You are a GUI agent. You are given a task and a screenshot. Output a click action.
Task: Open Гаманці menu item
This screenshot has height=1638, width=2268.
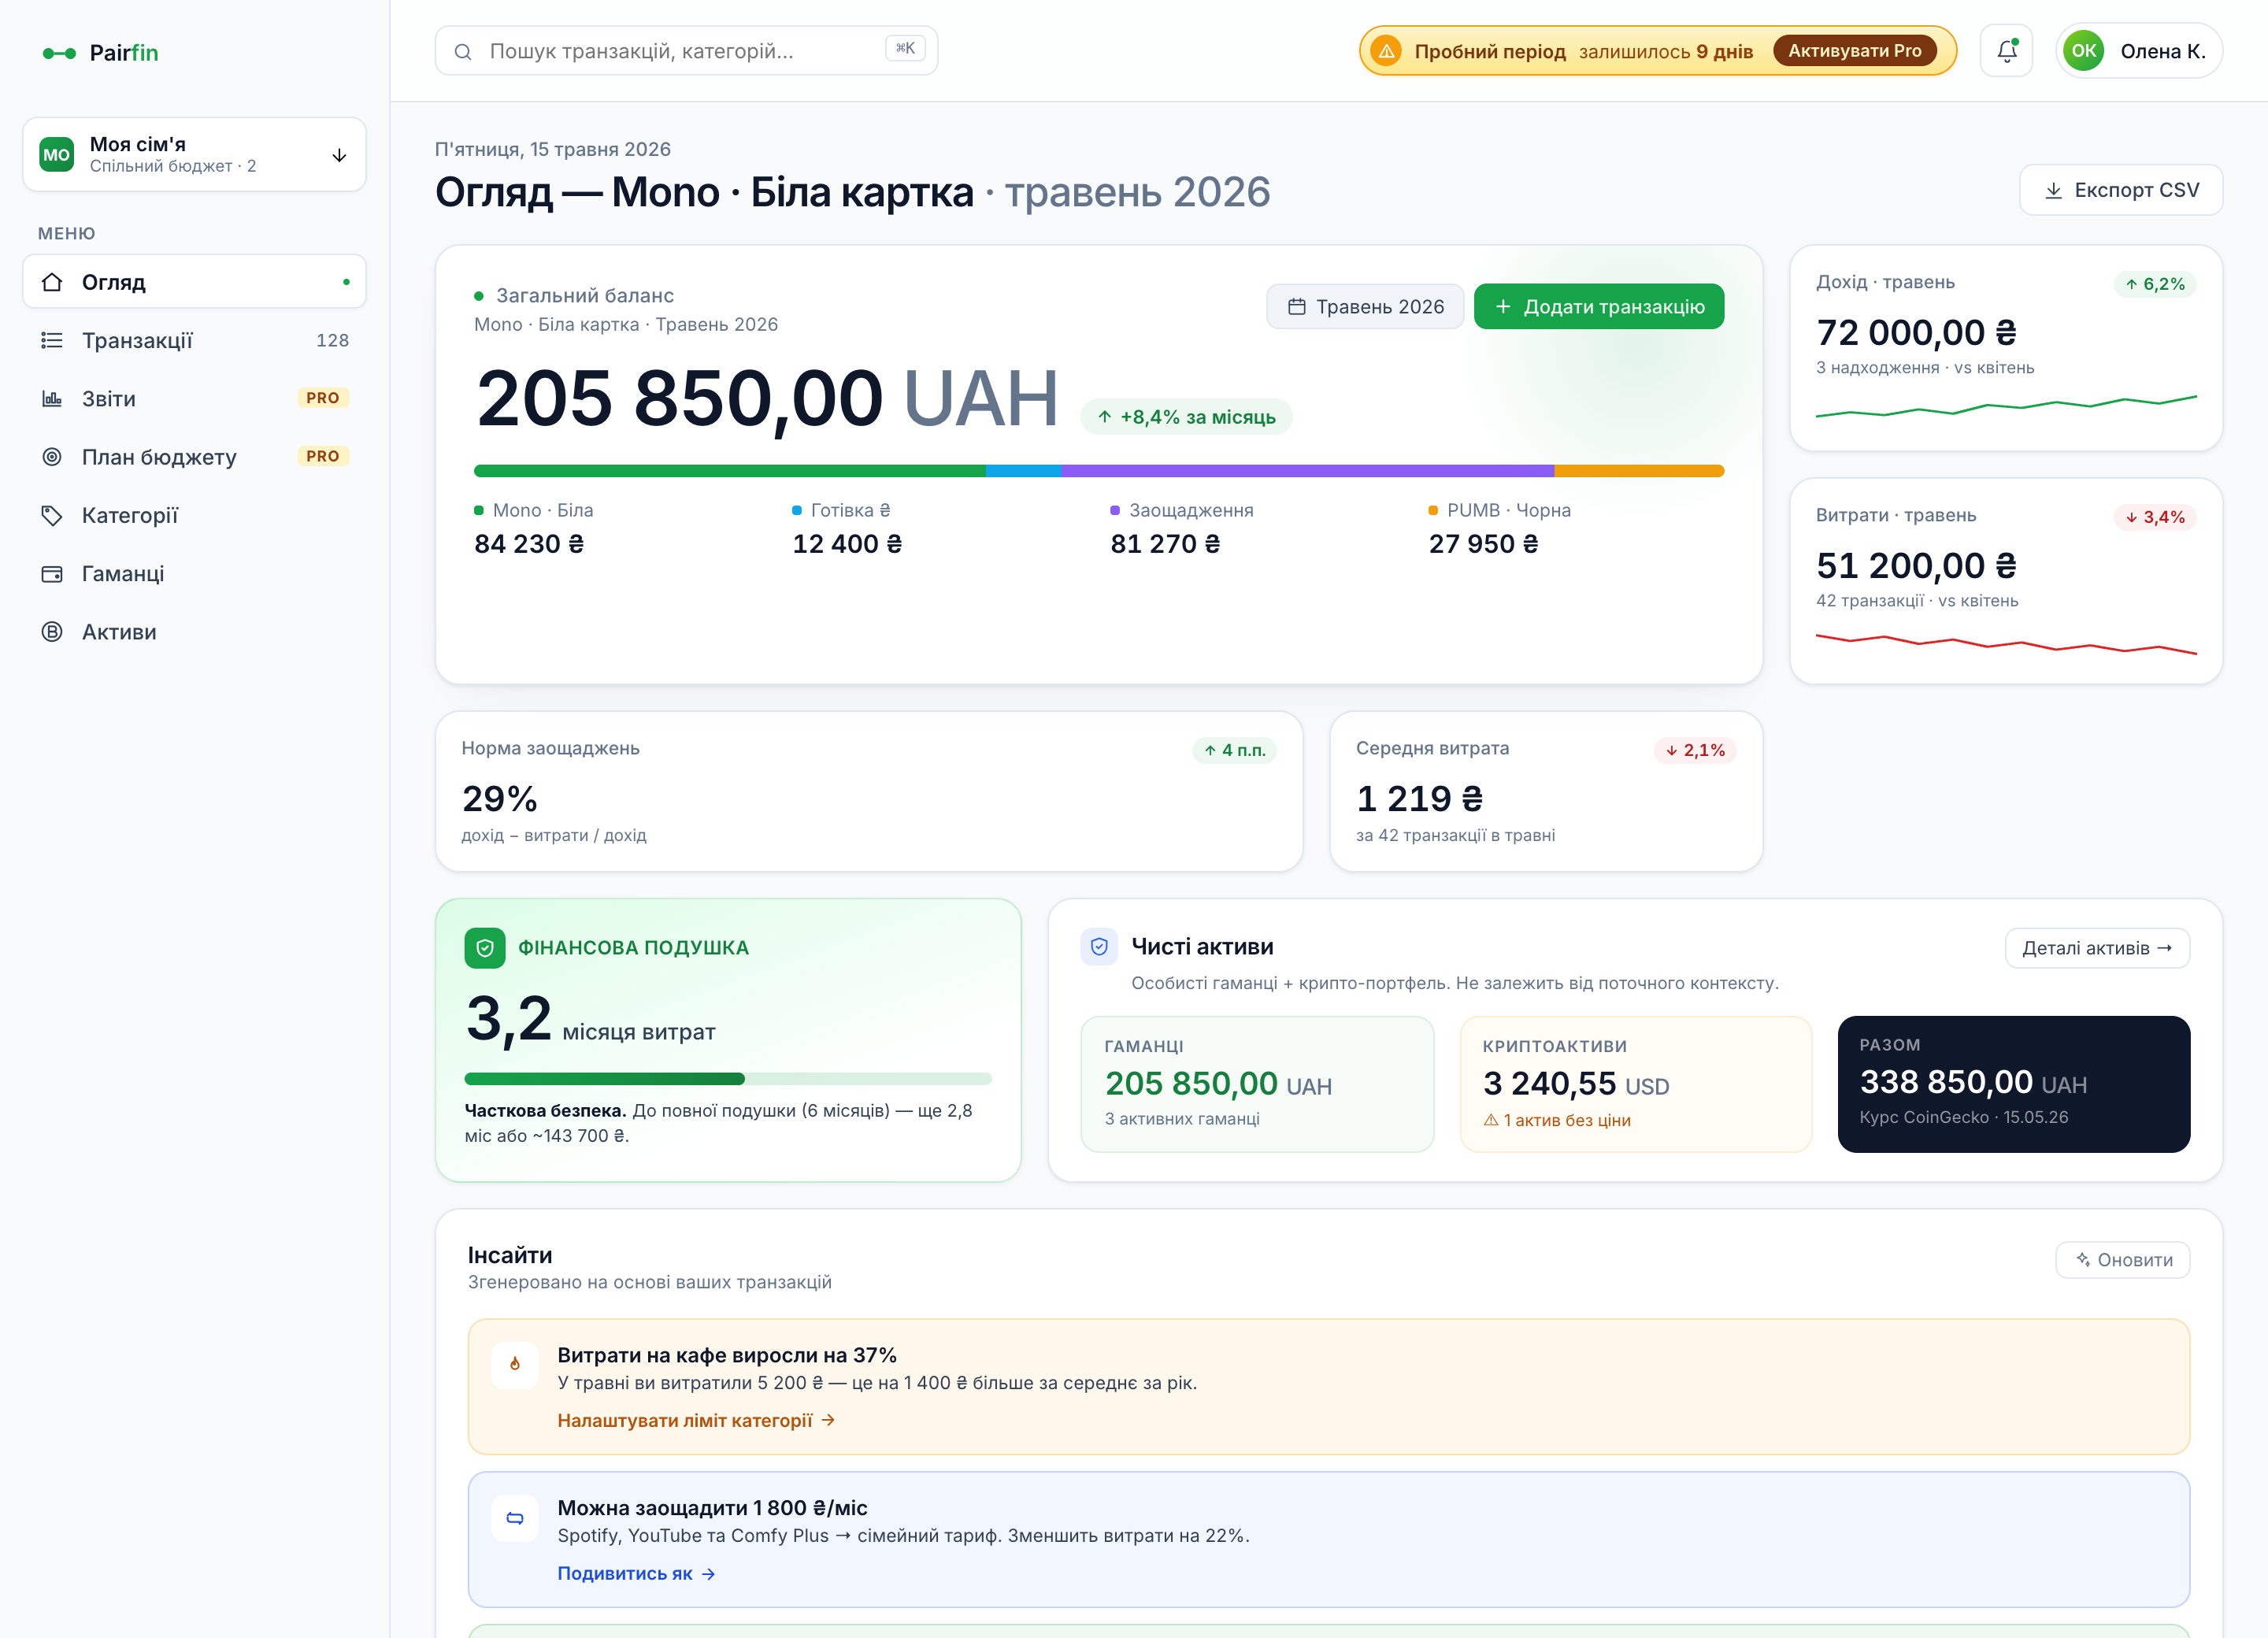coord(194,574)
